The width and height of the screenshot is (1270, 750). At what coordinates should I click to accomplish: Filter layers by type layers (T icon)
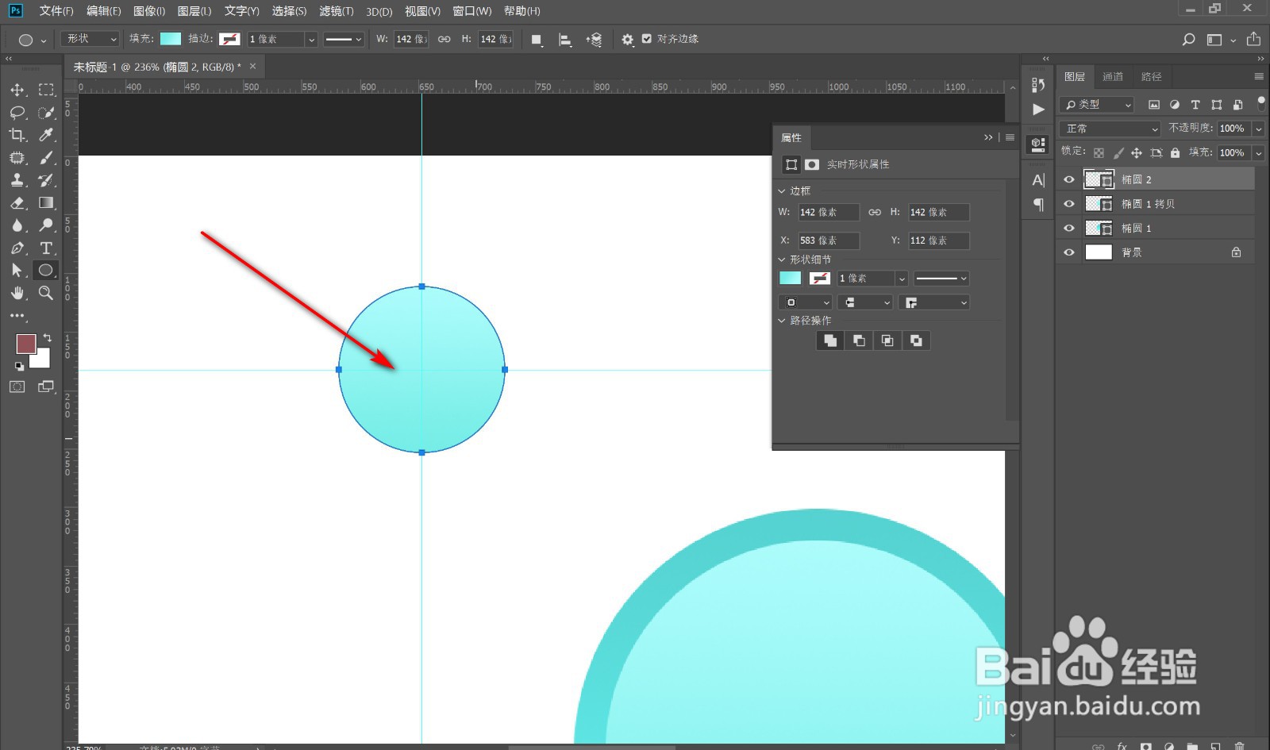[1195, 105]
